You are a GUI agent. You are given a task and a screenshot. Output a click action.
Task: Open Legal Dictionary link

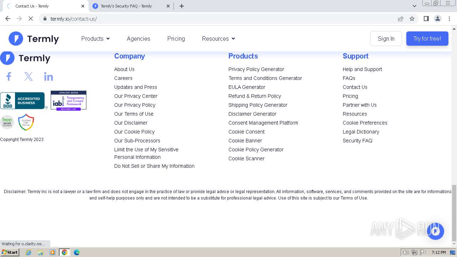(x=361, y=132)
